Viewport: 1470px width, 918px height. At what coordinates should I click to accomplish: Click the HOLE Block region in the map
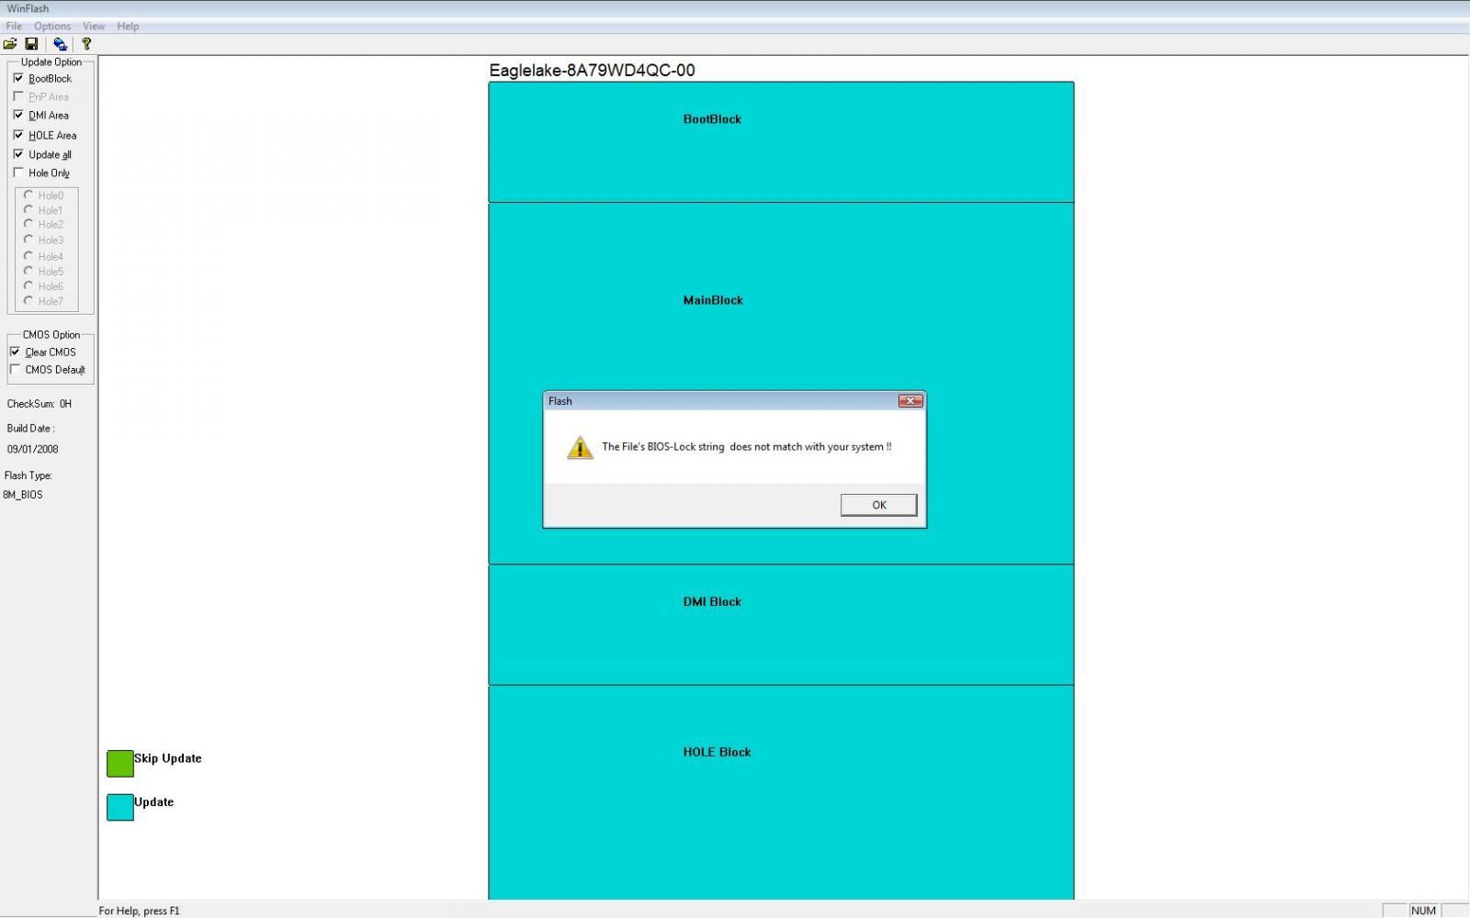point(781,793)
